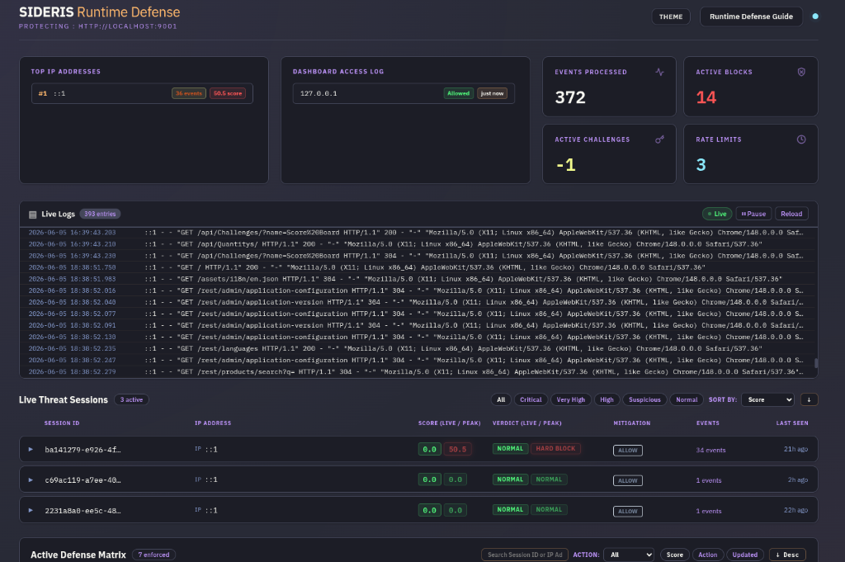Click the '393 entries' badge
Screen dimensions: 845x562
(100, 214)
